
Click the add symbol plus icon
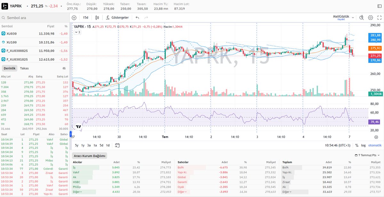coord(74,18)
